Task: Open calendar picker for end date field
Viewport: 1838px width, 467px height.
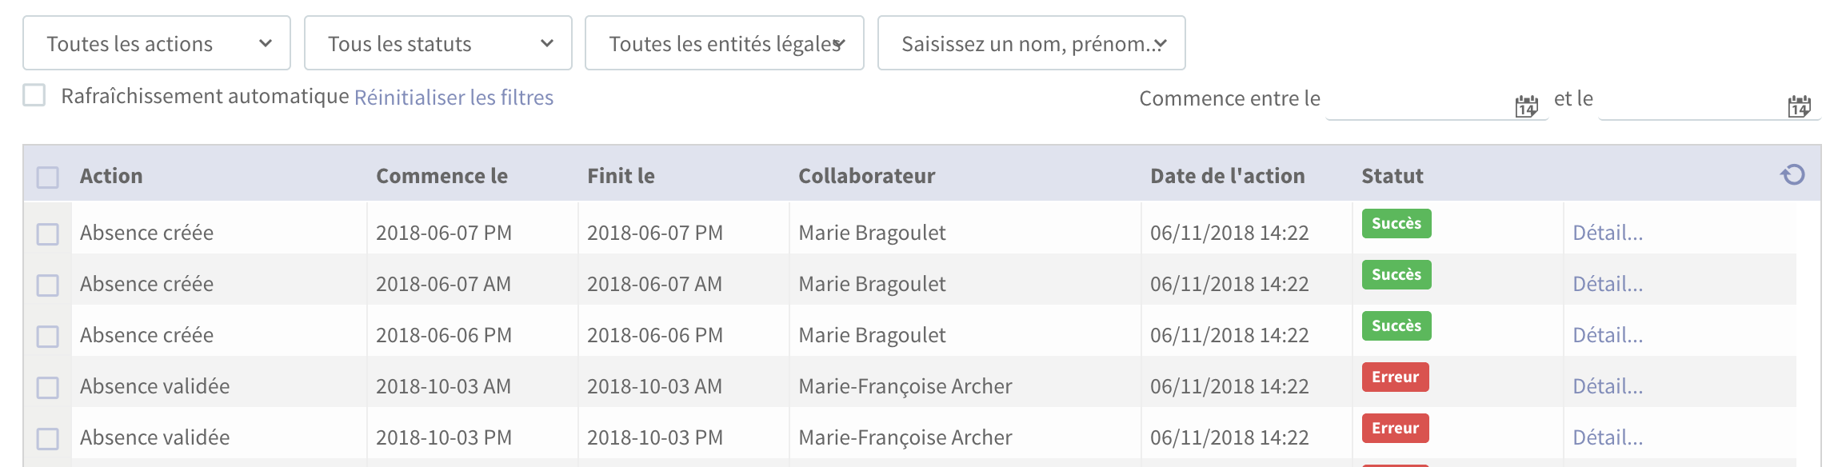Action: pos(1799,106)
